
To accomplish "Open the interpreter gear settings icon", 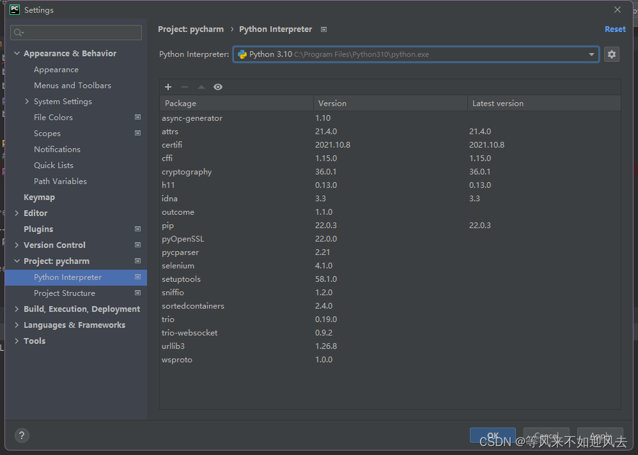I will 612,54.
